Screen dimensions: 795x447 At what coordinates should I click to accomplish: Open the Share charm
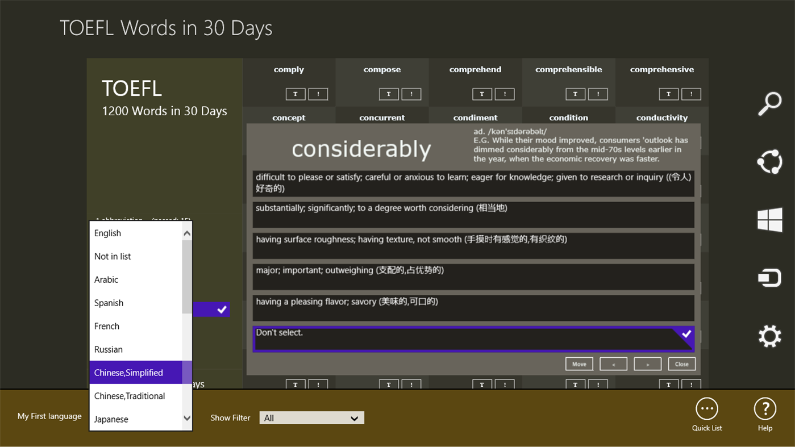pos(770,162)
